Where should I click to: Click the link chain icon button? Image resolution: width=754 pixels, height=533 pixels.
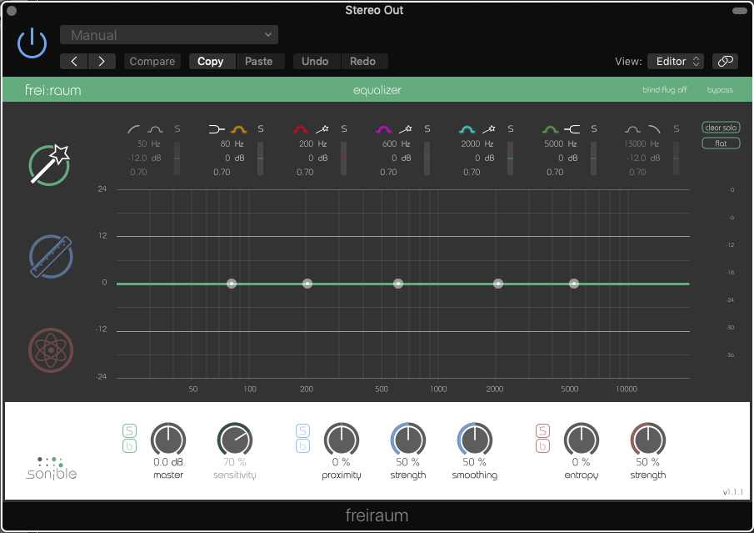(x=725, y=61)
